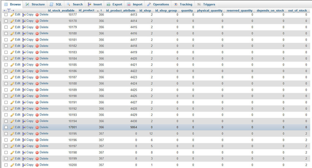
Task: Click the id_product_attribute value 4420
Action: pyautogui.click(x=134, y=58)
